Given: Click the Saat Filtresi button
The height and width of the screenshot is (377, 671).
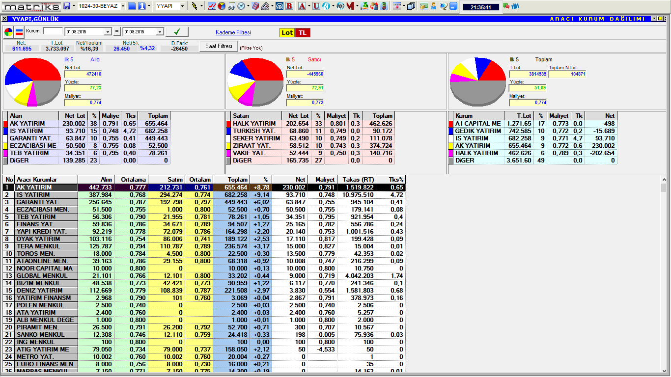Looking at the screenshot, I should (x=219, y=46).
